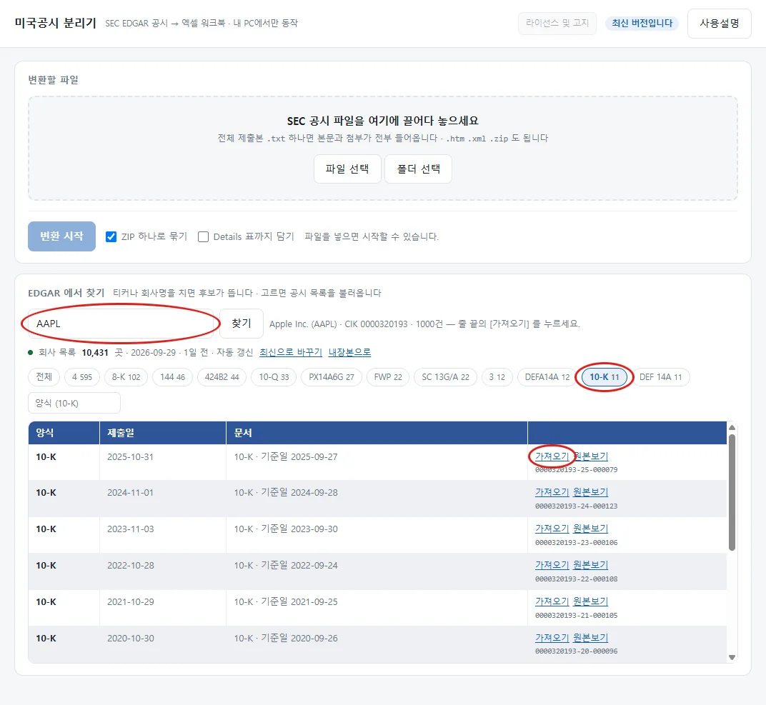This screenshot has width=766, height=705.
Task: Select the 10-Q 33 filter chip
Action: (274, 377)
